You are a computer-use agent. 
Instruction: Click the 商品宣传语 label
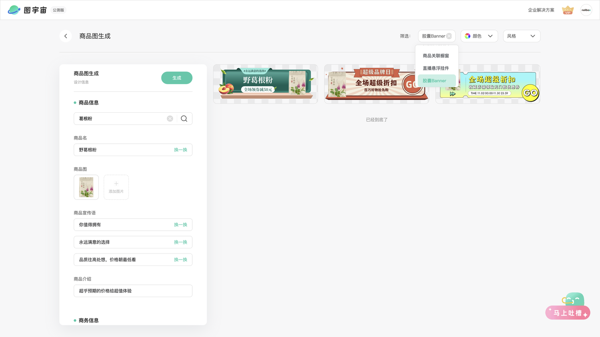[85, 213]
